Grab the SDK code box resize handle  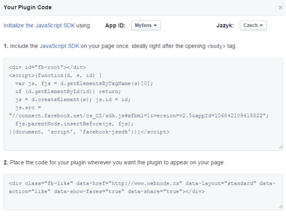click(281, 147)
